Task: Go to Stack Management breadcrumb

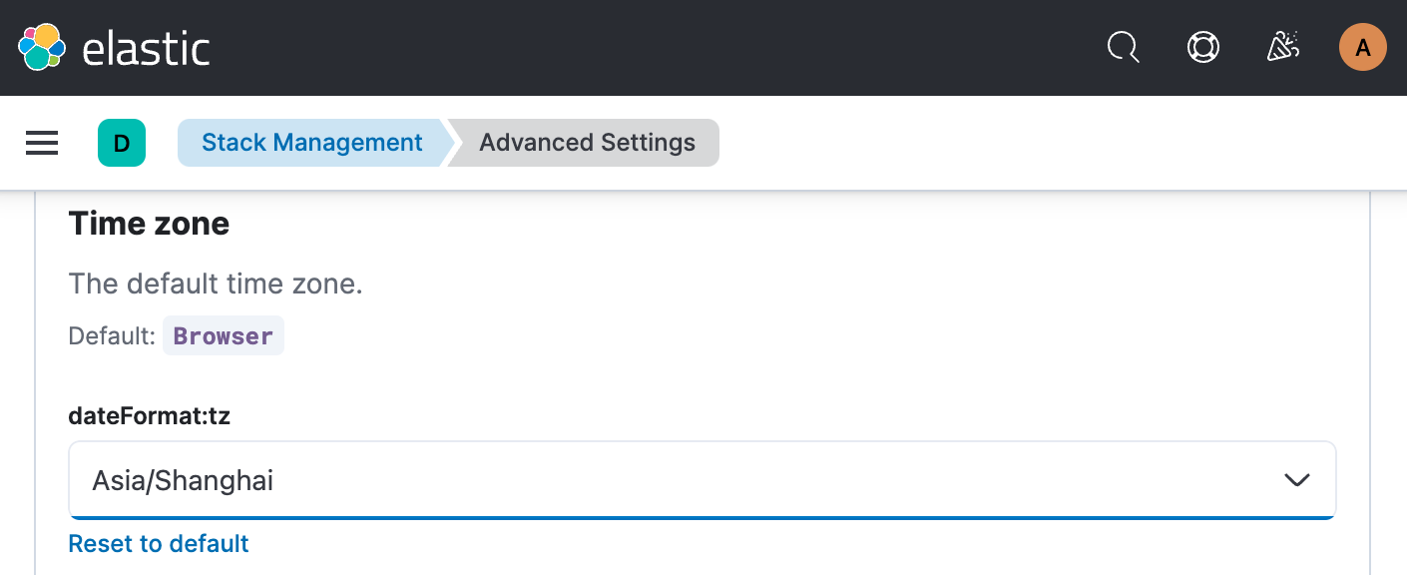Action: [311, 143]
